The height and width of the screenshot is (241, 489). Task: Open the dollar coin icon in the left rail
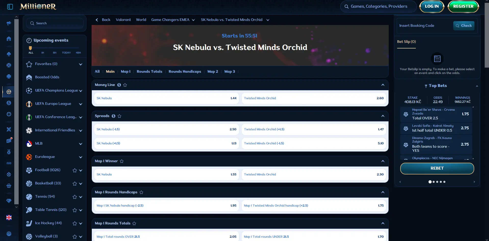(x=9, y=103)
